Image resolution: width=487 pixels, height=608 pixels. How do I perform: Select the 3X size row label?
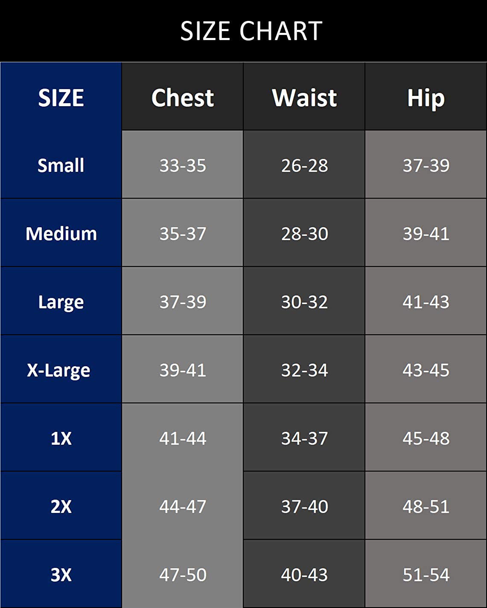(x=61, y=575)
